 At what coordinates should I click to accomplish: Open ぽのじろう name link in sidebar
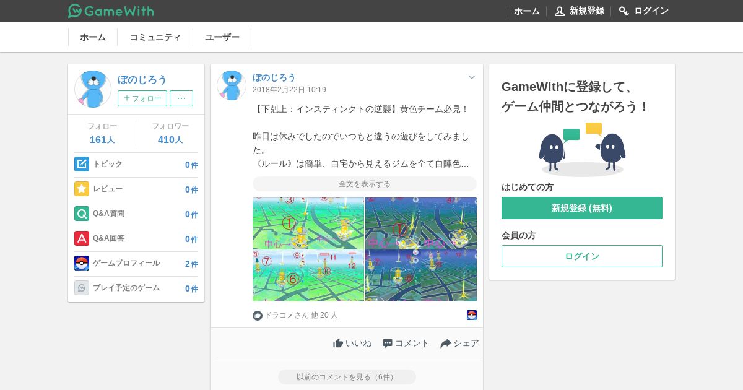(142, 80)
